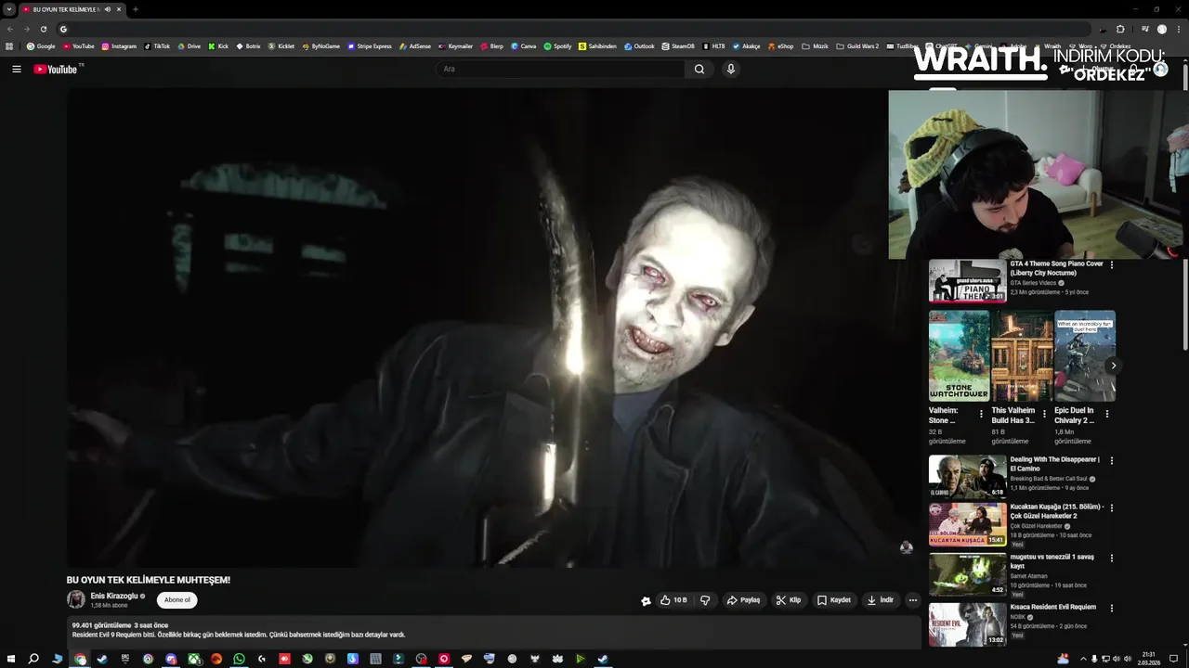The height and width of the screenshot is (668, 1189).
Task: Subscribe using the 'Abone ol' button
Action: [x=176, y=600]
